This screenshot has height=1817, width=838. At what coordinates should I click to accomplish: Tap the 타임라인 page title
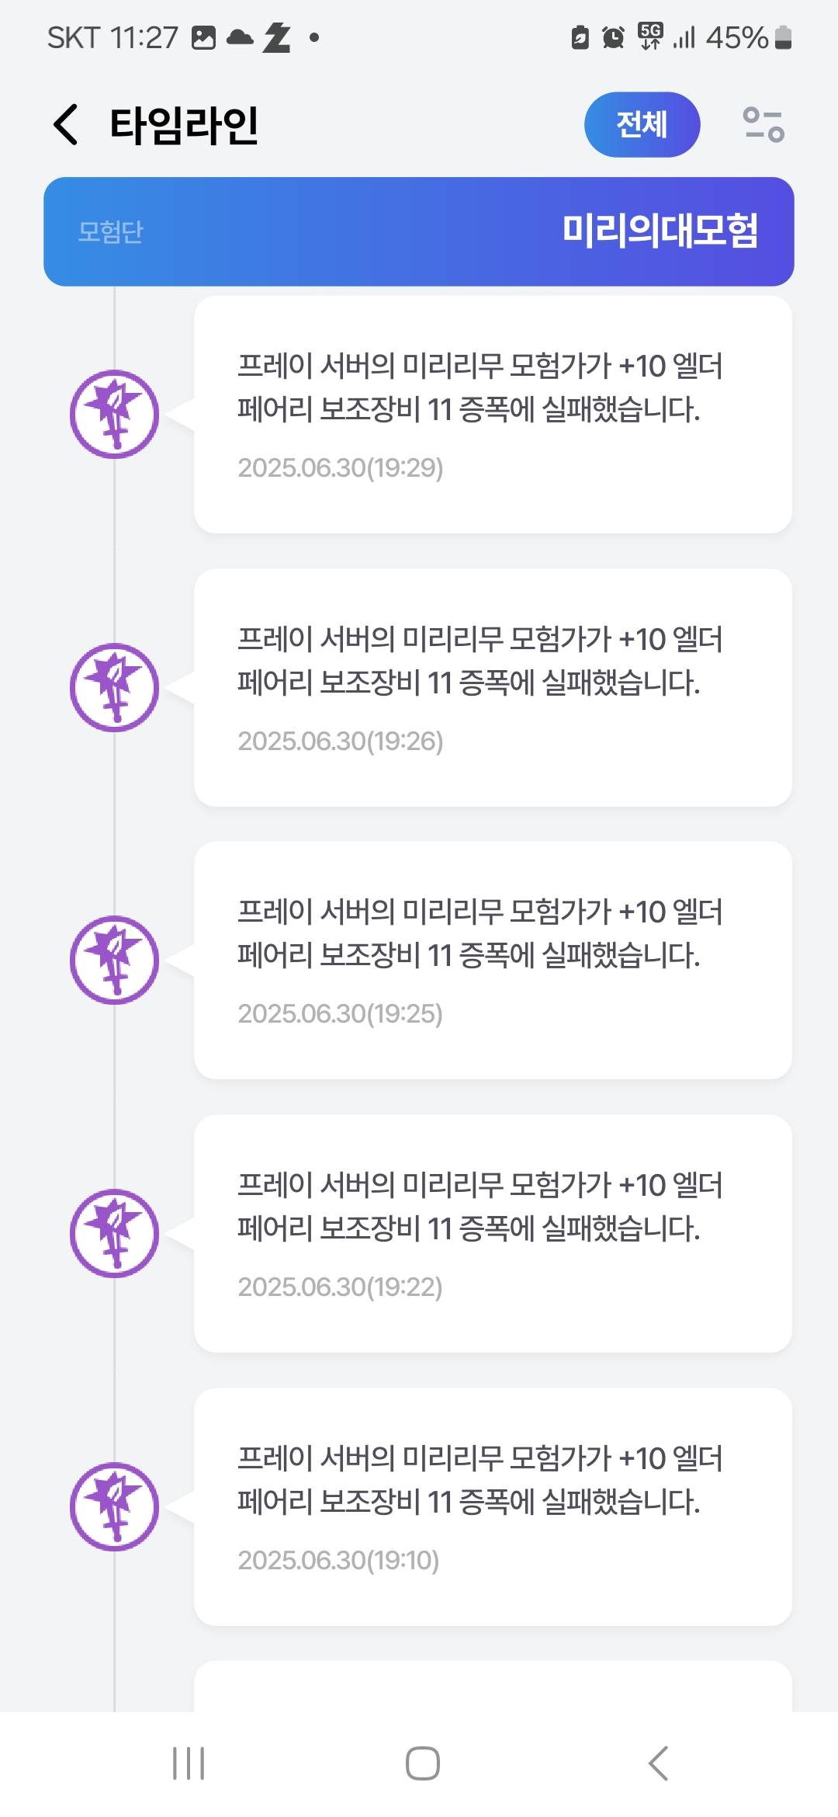[x=184, y=125]
